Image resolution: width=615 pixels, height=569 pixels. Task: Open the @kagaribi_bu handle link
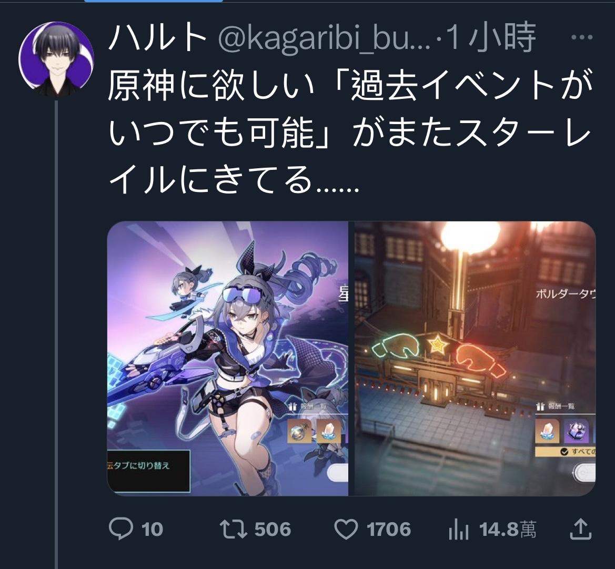(x=324, y=38)
